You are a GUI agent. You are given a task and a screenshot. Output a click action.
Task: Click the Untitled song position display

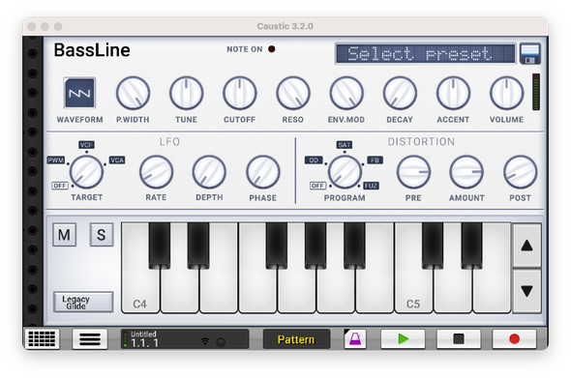pos(185,338)
